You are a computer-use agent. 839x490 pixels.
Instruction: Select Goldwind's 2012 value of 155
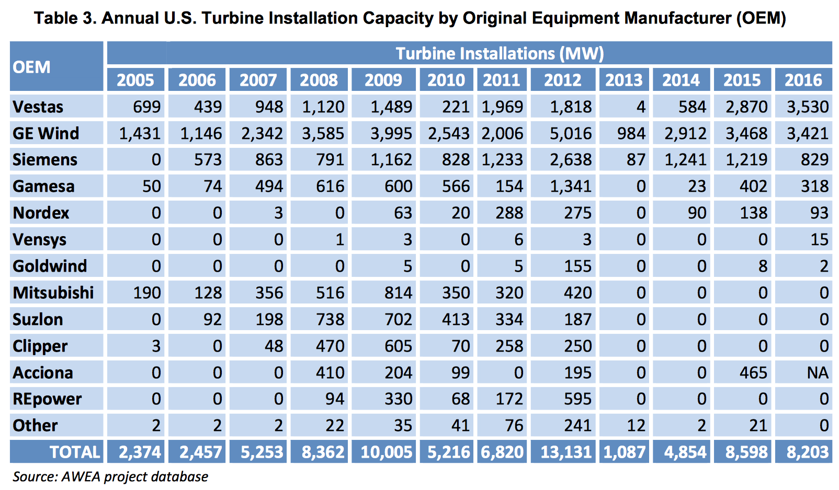pos(577,266)
